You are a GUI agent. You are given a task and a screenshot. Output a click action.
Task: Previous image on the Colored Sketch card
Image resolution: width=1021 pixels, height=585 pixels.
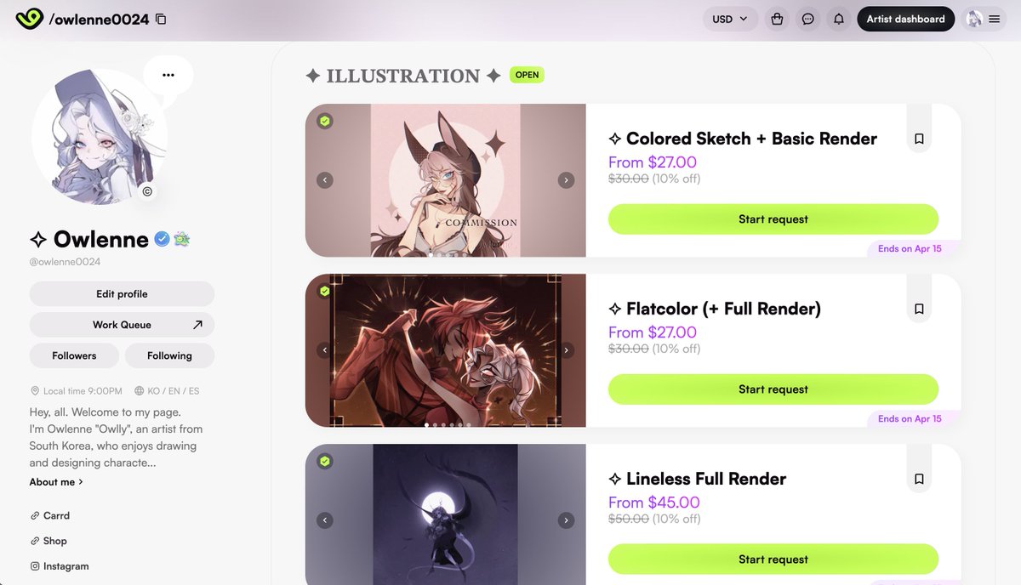(324, 180)
